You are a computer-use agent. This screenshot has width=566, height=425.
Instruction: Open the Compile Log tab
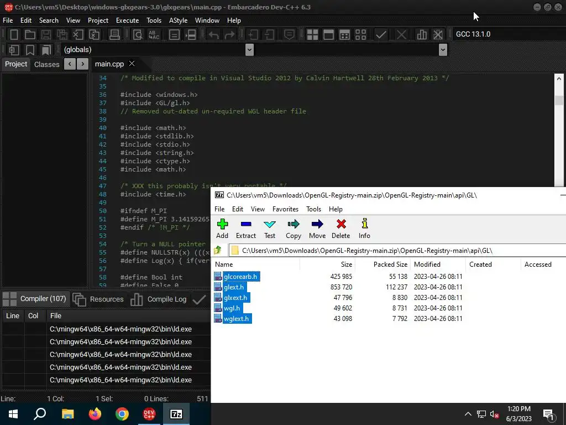point(159,299)
